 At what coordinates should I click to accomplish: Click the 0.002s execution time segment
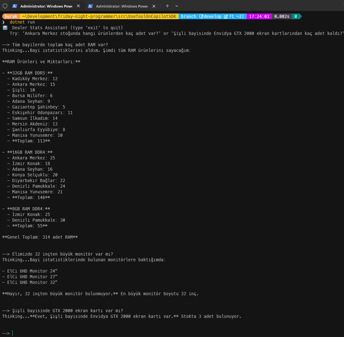click(x=282, y=17)
